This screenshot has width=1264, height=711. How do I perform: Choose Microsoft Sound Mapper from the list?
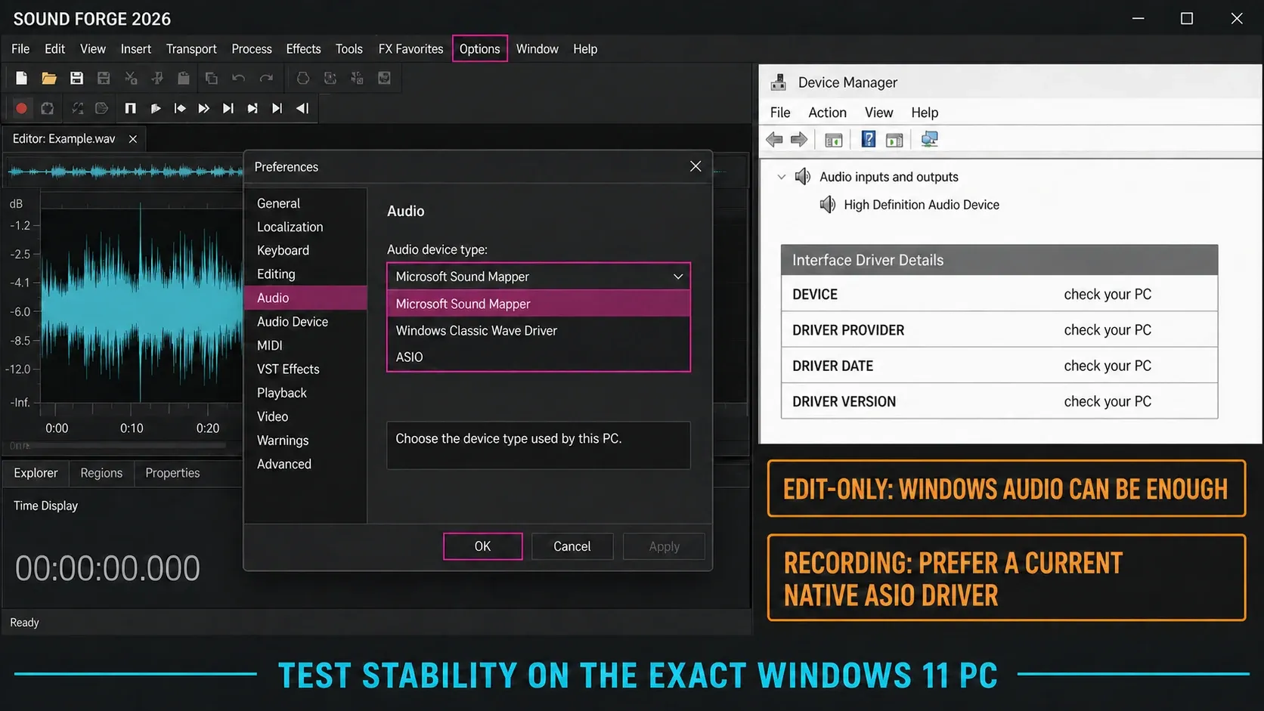click(x=538, y=304)
